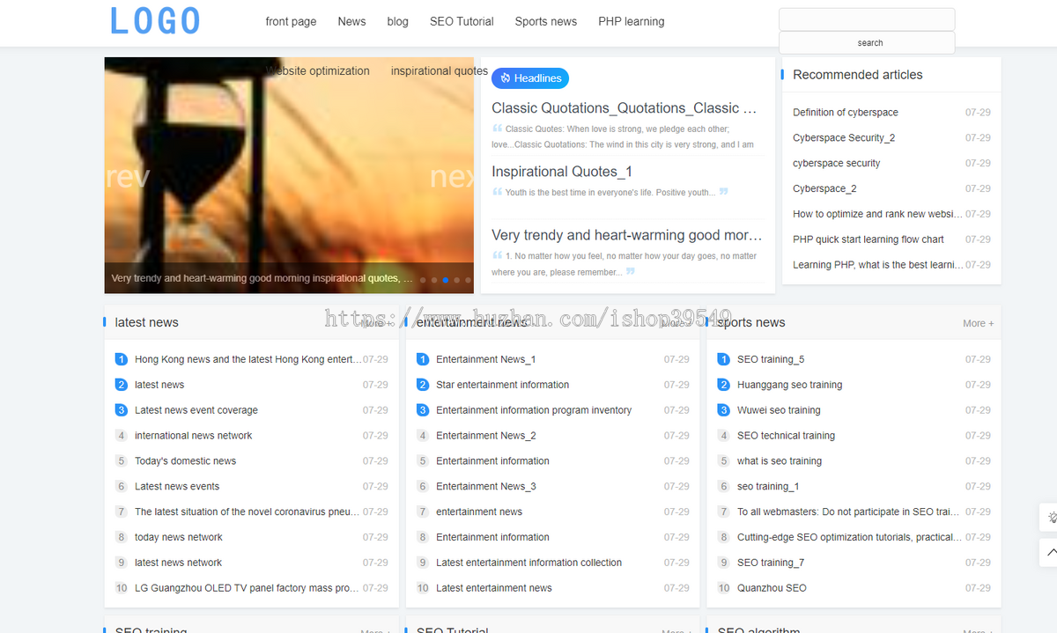Open LG Guangzhou OLED TV panel article
Viewport: 1057px width, 633px height.
(247, 589)
